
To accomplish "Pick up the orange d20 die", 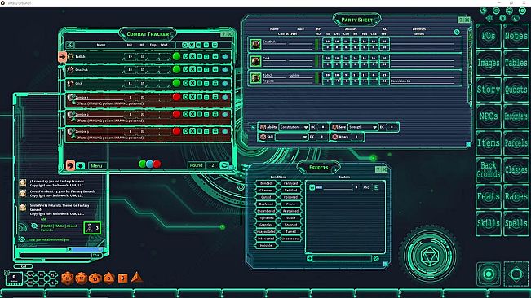I will tap(68, 278).
